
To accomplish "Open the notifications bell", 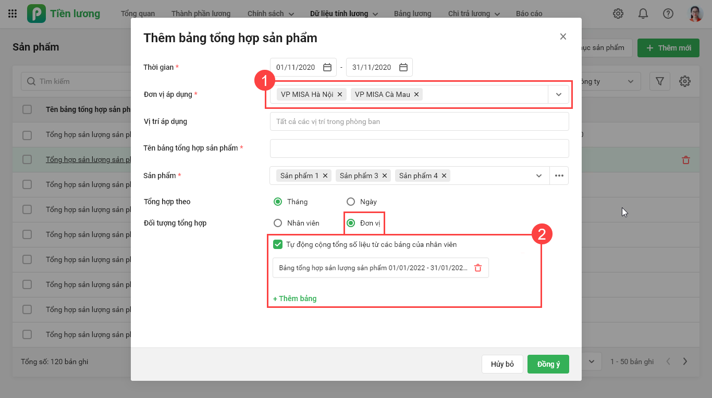I will (x=643, y=14).
